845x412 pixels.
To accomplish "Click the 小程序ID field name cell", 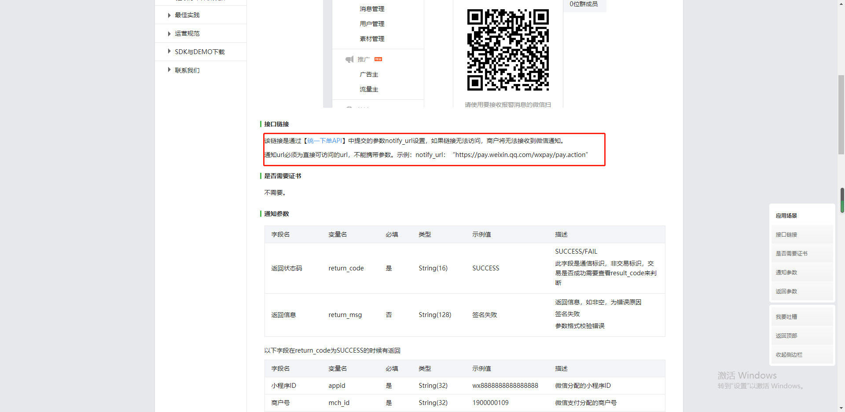I will [283, 386].
